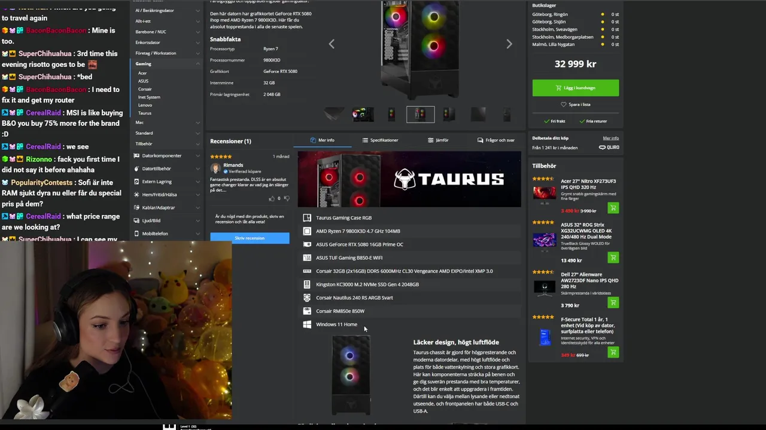The image size is (766, 430).
Task: Click the power supply icon beside Corsair RM850e
Action: [x=307, y=311]
